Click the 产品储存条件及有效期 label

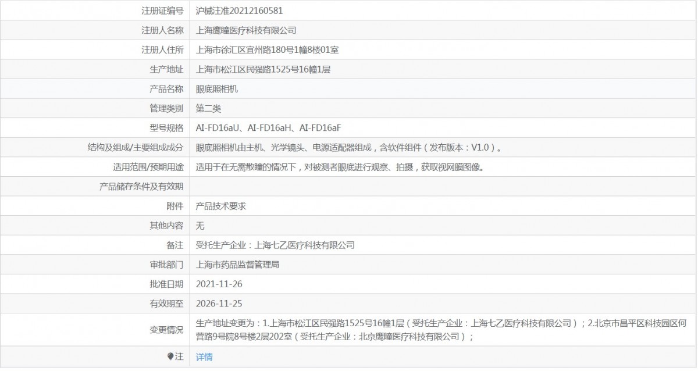pos(142,187)
